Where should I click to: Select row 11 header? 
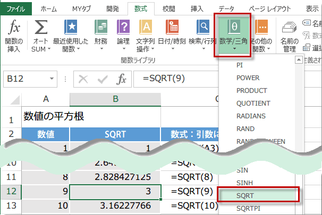tap(11, 177)
